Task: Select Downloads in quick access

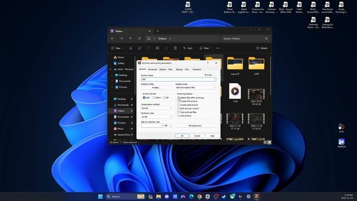Action: coord(121,105)
